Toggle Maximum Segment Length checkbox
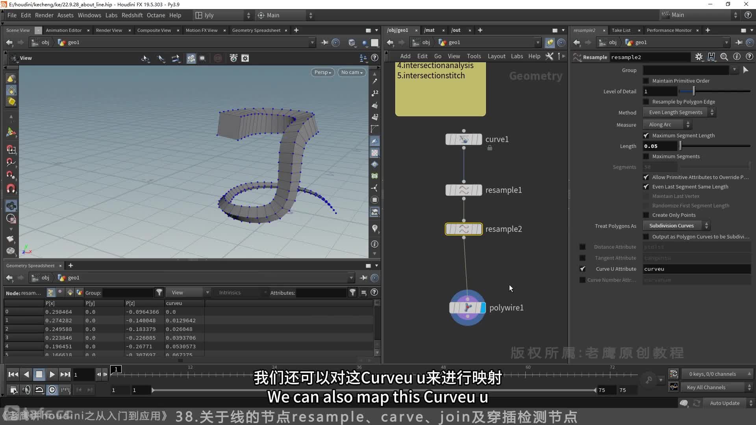Screen dimensions: 756x425 coord(645,135)
